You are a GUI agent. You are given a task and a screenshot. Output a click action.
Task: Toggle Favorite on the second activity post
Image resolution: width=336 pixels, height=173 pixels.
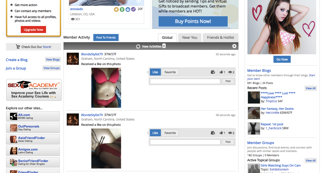click(x=170, y=133)
